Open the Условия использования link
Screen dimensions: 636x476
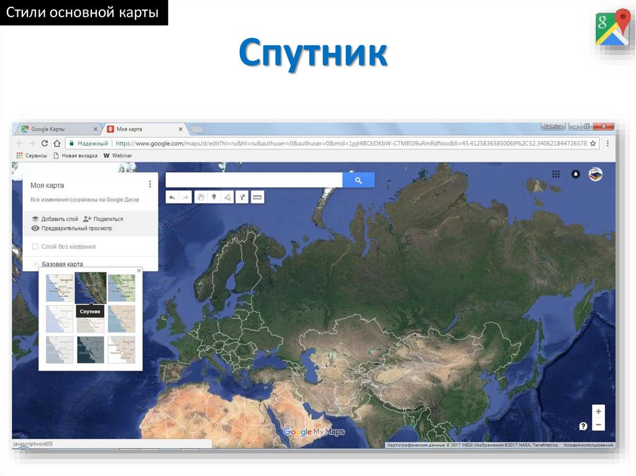coord(588,445)
